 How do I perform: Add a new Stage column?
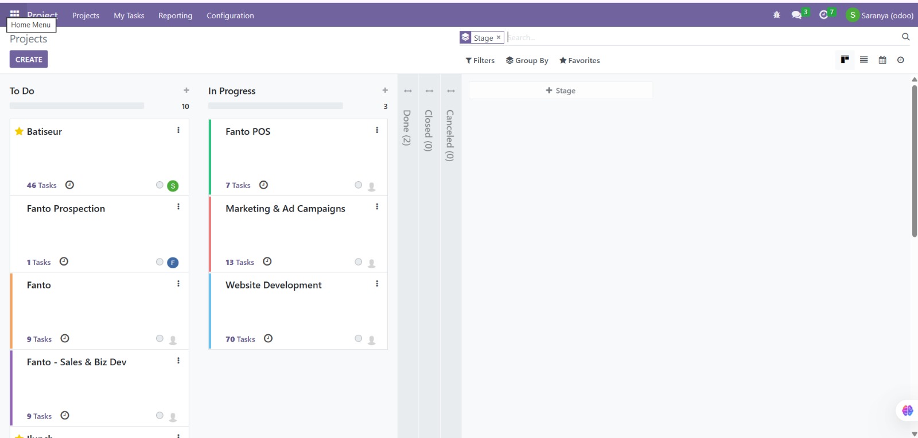click(x=561, y=90)
